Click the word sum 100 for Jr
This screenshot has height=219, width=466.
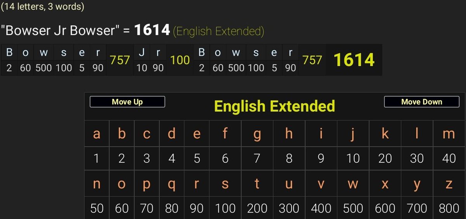pyautogui.click(x=180, y=60)
